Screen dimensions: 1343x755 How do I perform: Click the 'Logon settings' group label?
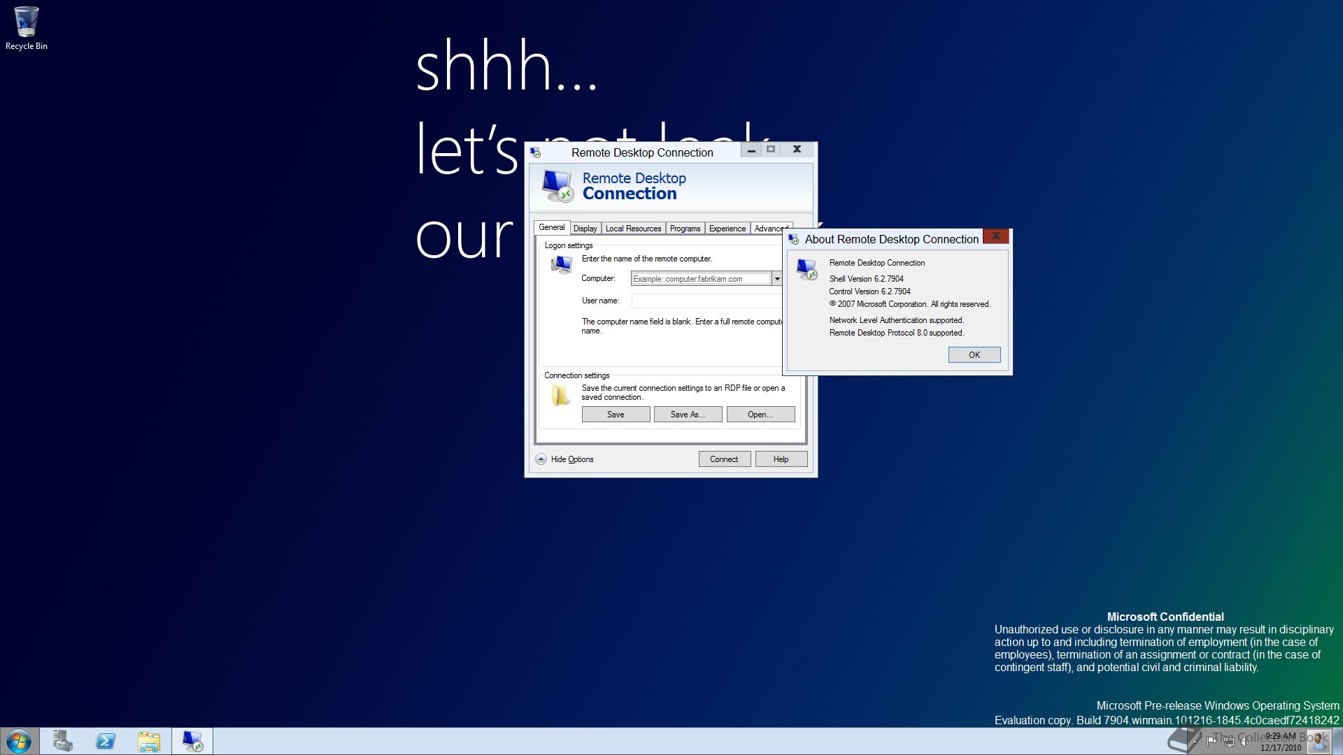pos(568,245)
